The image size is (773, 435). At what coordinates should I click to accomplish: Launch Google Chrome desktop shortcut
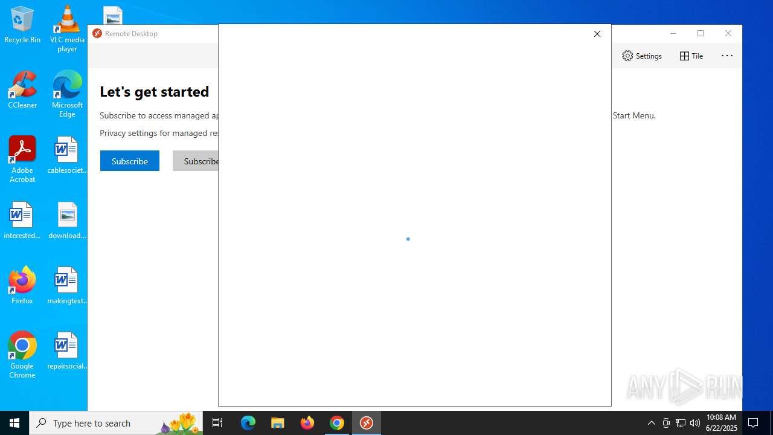[x=22, y=355]
